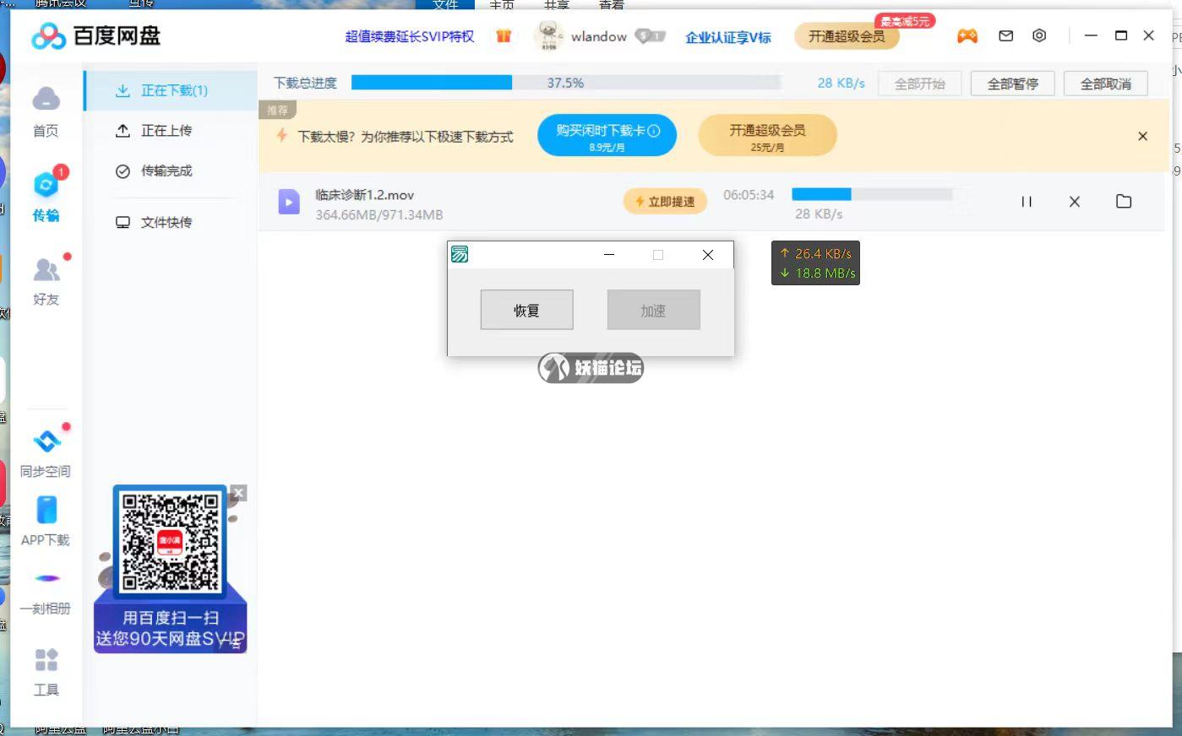Cancel the 临床诊断1.2.mov download
The image size is (1182, 736).
click(x=1075, y=202)
